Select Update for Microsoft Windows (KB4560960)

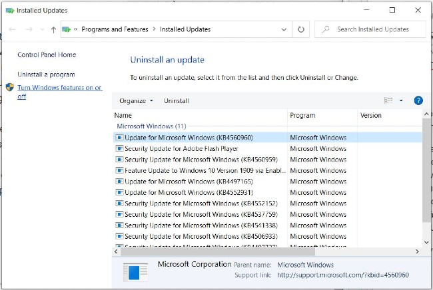pyautogui.click(x=267, y=137)
